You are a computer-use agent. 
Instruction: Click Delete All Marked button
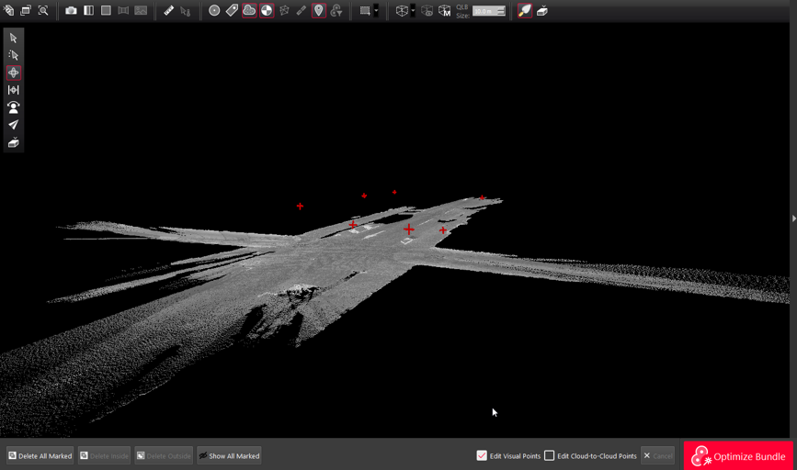coord(40,455)
